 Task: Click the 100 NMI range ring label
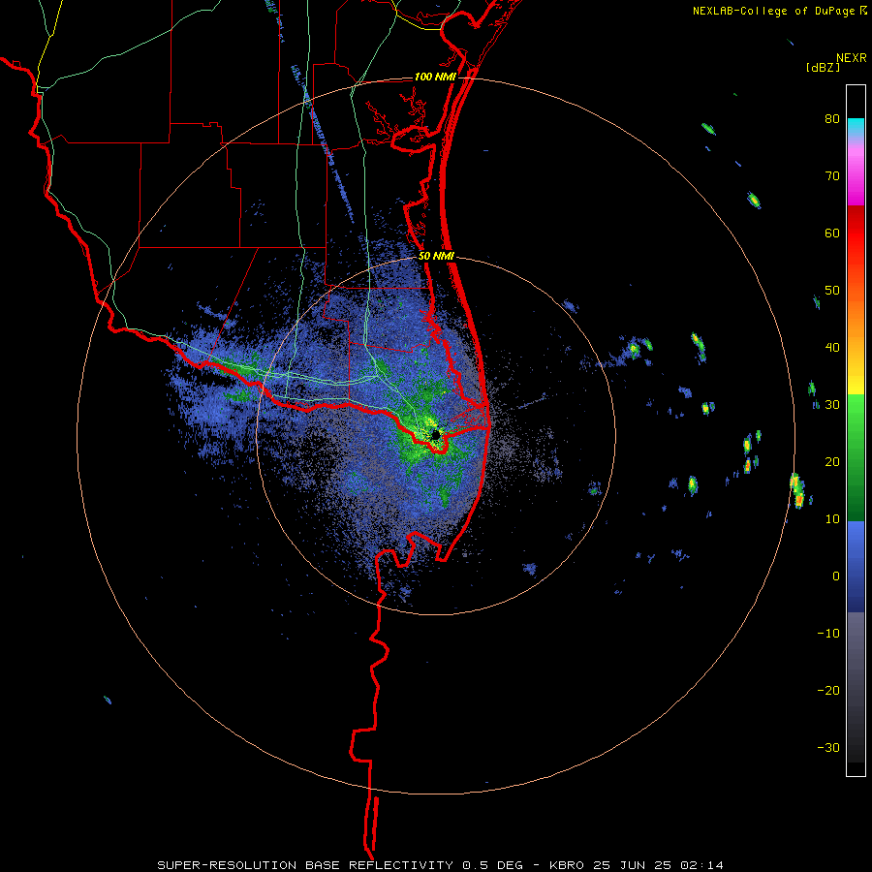(x=435, y=77)
